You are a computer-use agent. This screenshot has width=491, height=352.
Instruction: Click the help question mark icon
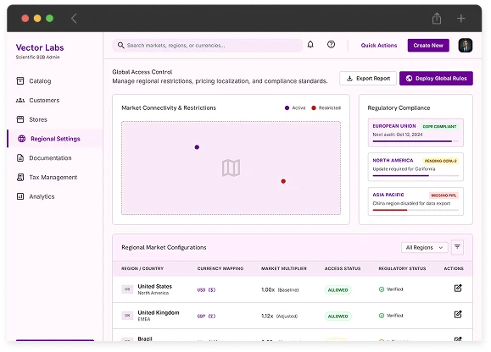click(x=331, y=45)
